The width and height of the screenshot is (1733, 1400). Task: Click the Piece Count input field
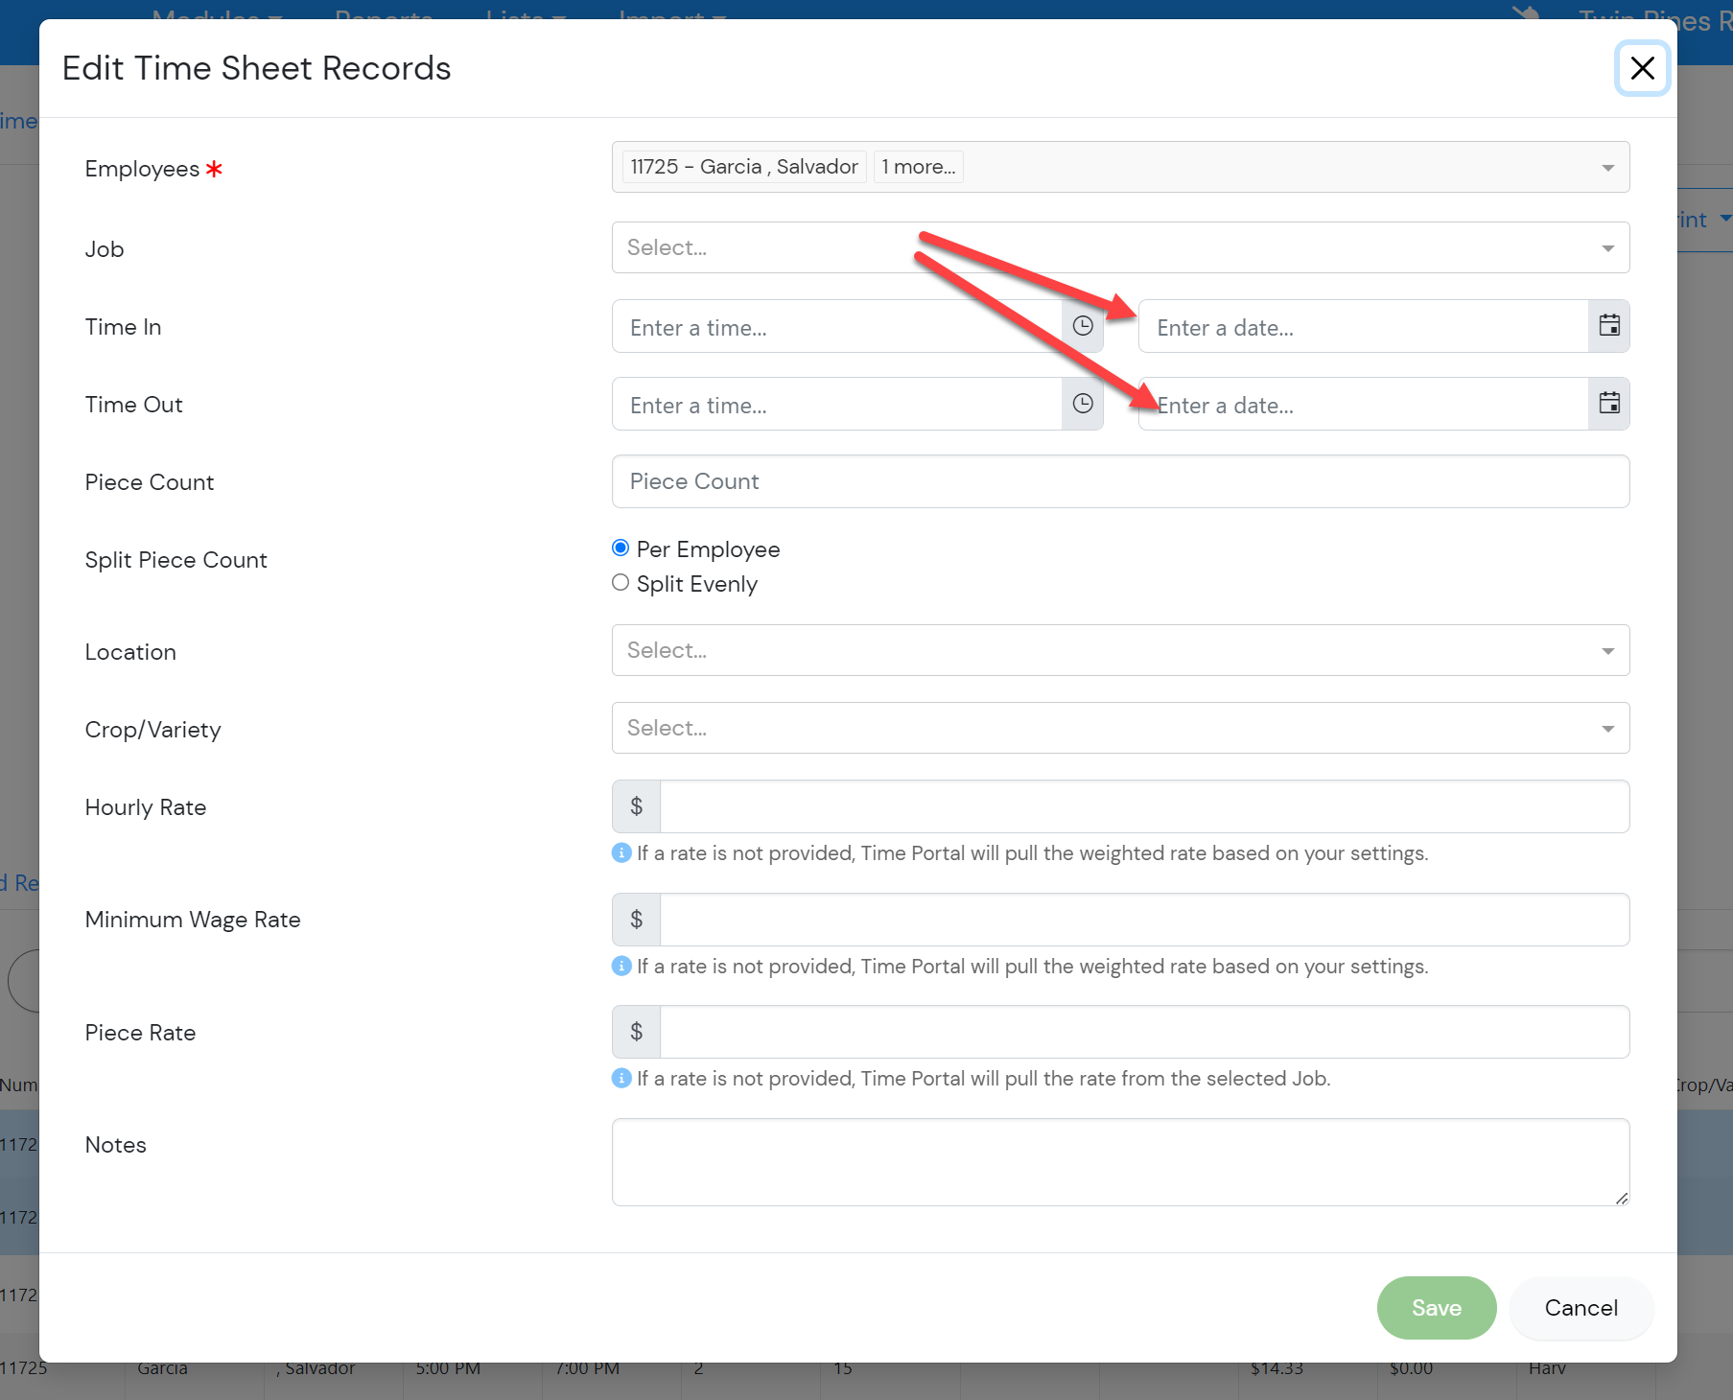1119,482
